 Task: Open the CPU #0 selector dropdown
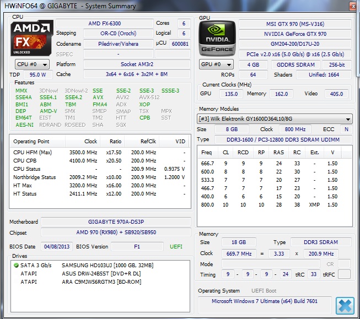coord(32,64)
